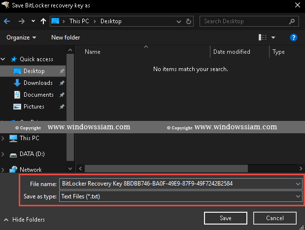Unpin Desktop using its pin icon

pos(62,71)
